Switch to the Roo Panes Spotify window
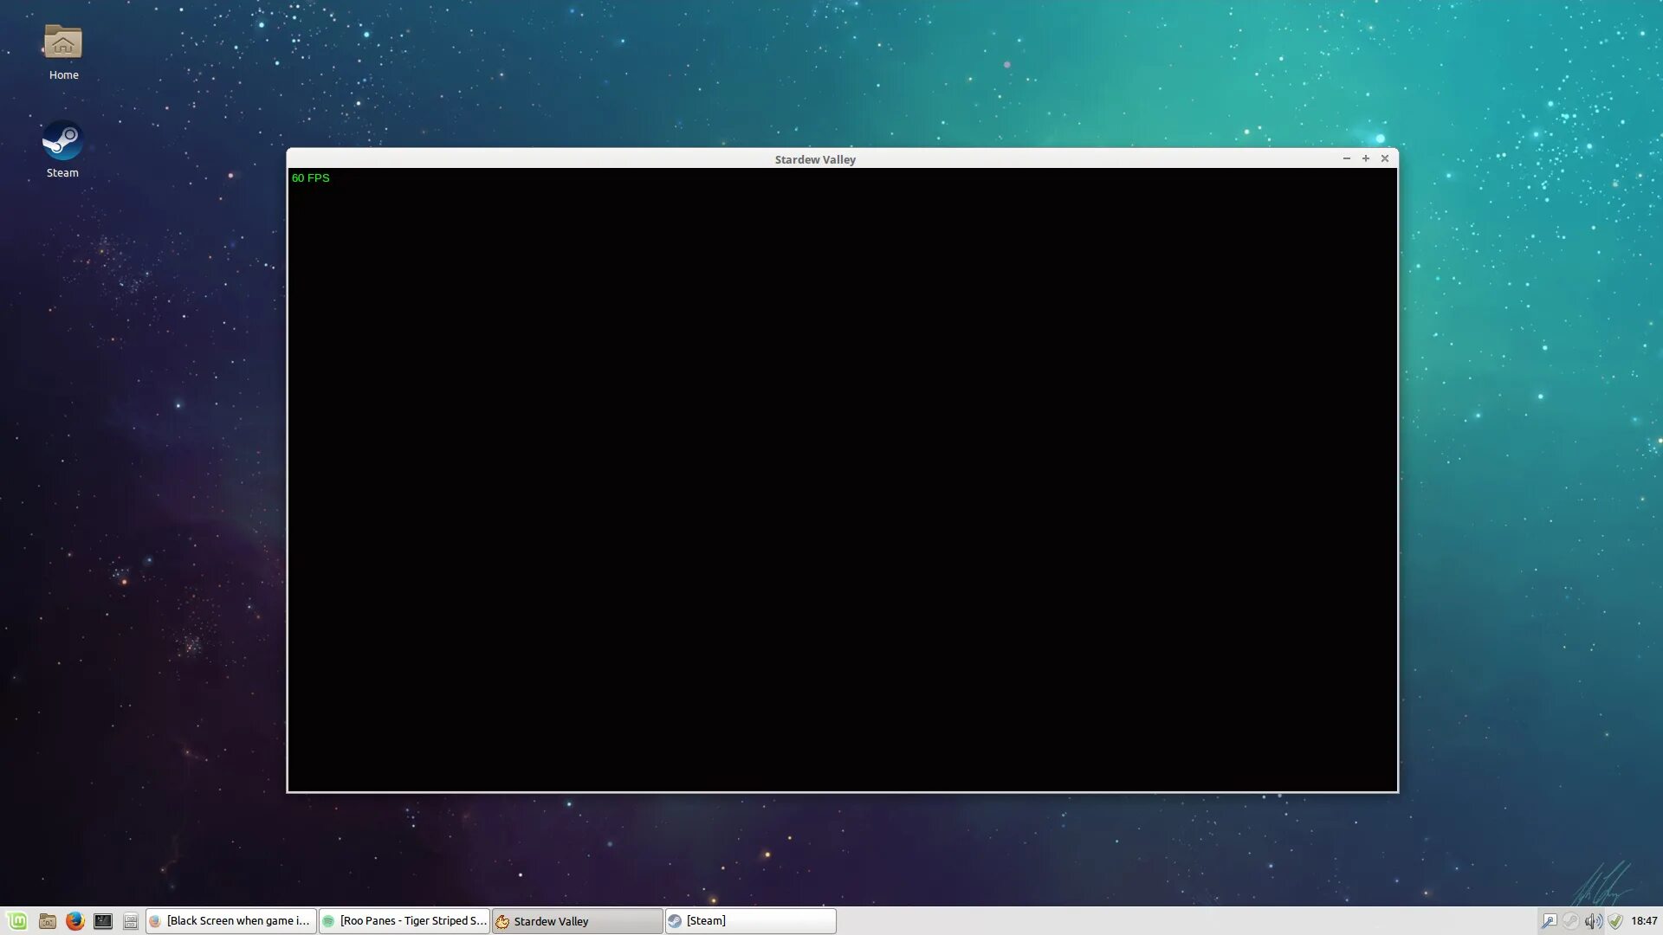The image size is (1663, 935). [404, 921]
